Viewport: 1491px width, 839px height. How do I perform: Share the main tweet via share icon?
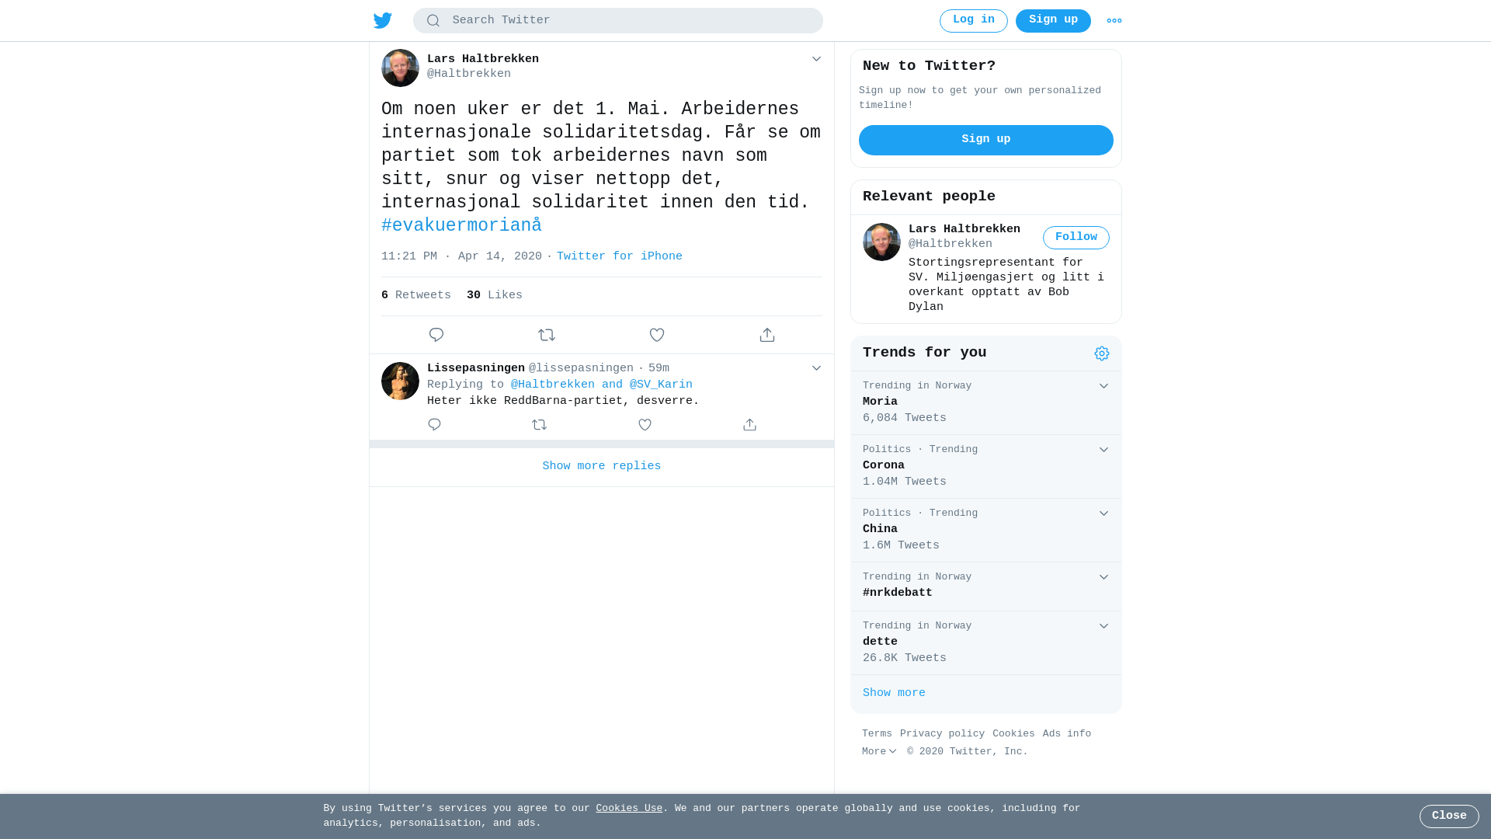coord(767,335)
